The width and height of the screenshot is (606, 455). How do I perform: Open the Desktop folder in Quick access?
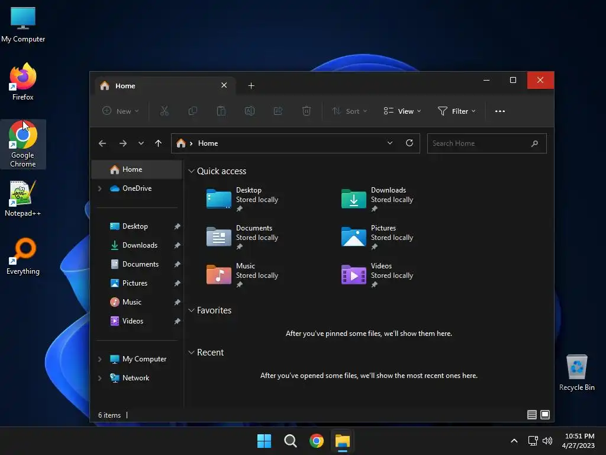pyautogui.click(x=242, y=199)
